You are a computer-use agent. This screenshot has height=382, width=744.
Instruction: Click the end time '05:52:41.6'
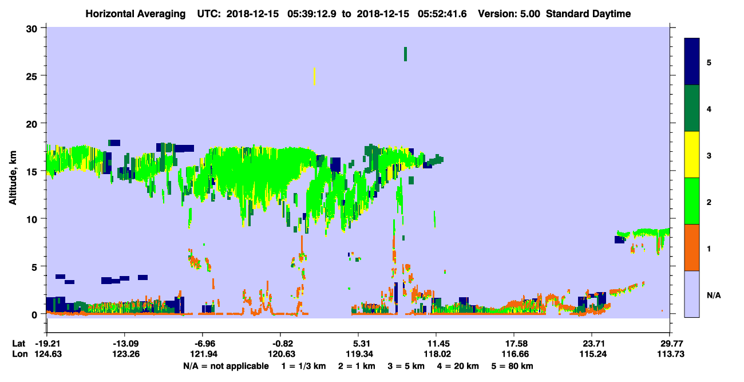[444, 14]
